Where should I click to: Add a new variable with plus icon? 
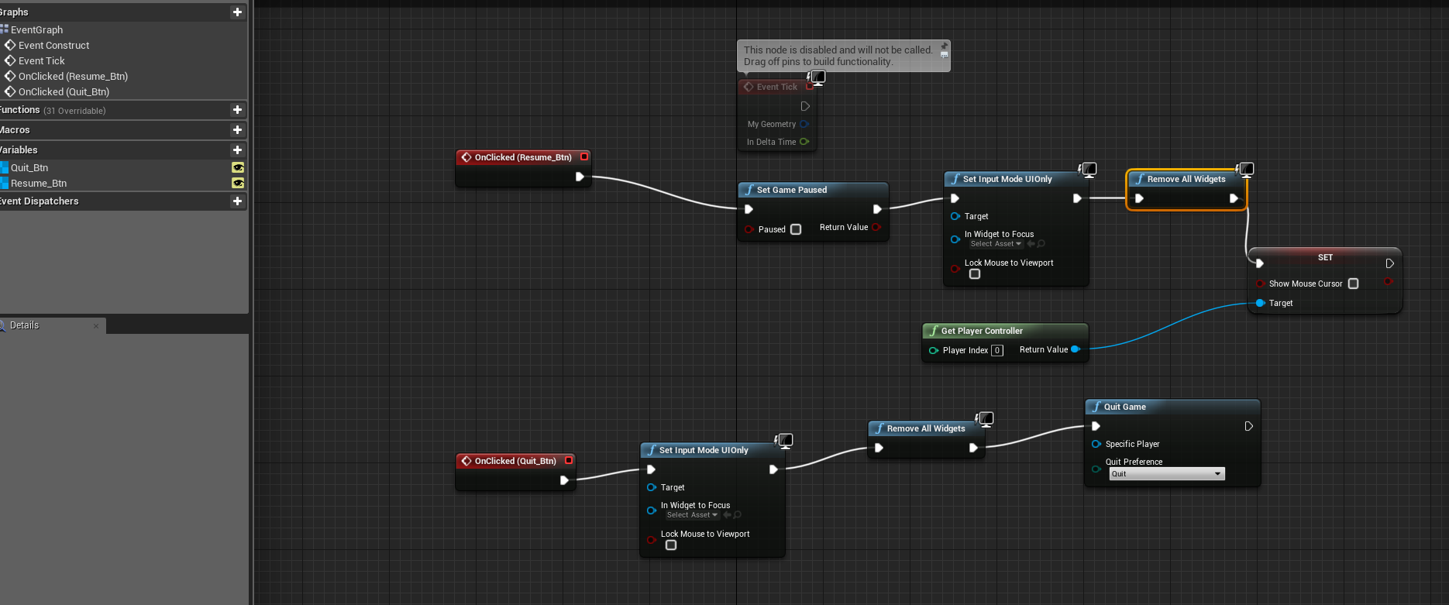(x=237, y=150)
